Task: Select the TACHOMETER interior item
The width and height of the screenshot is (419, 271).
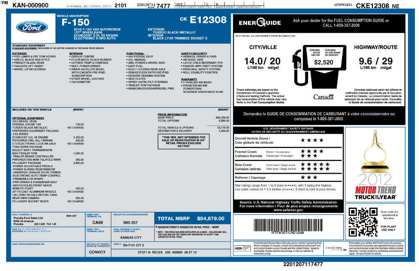Action: (x=81, y=82)
